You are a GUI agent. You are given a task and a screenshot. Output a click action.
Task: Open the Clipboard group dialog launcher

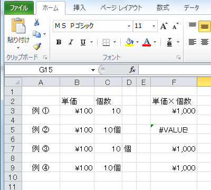[45, 58]
